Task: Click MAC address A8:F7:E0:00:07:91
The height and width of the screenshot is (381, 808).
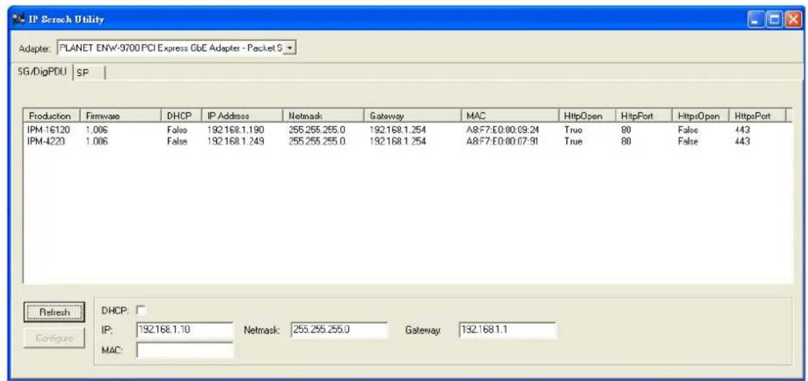Action: [503, 140]
